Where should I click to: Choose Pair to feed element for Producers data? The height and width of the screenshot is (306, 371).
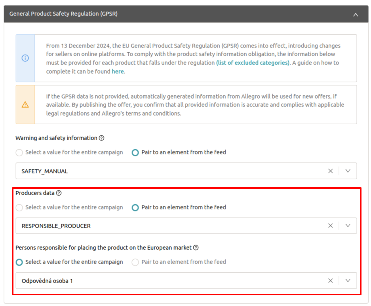135,207
